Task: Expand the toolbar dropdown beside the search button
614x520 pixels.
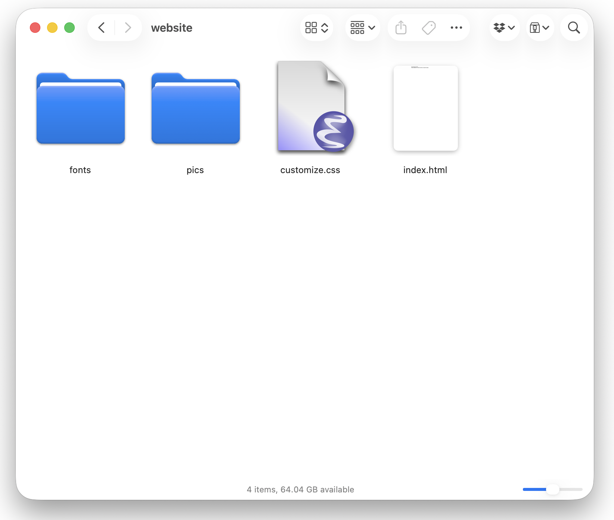Action: click(540, 28)
